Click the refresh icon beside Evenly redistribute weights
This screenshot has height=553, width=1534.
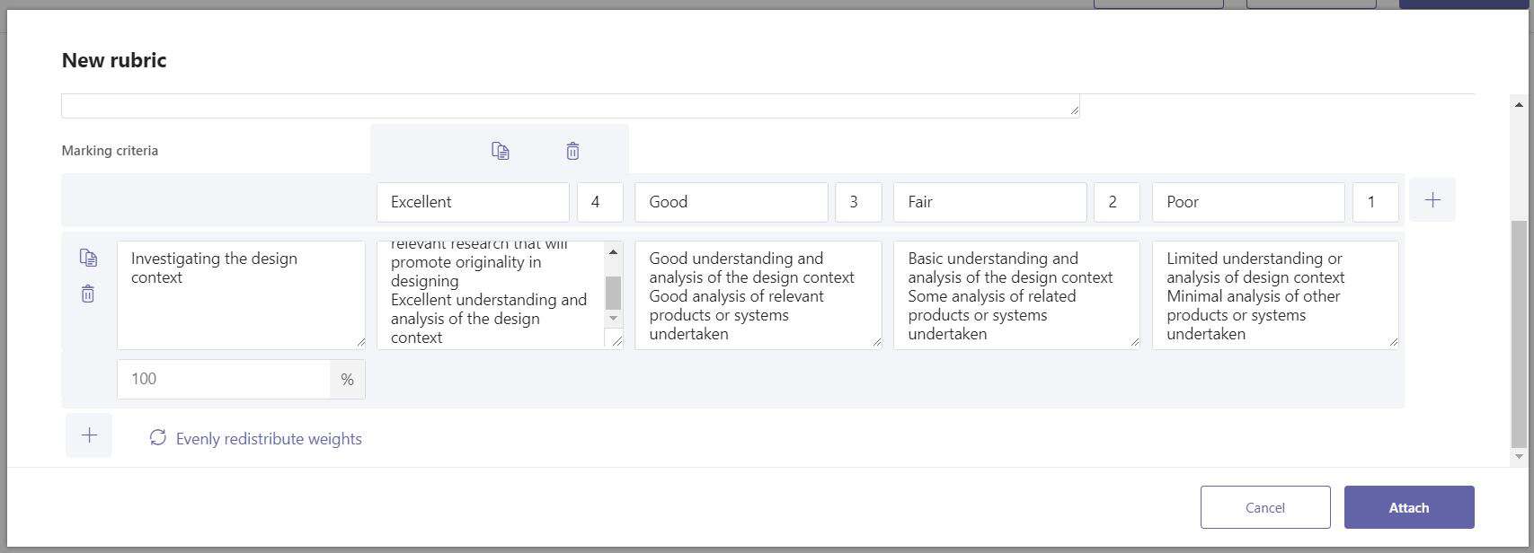click(158, 438)
